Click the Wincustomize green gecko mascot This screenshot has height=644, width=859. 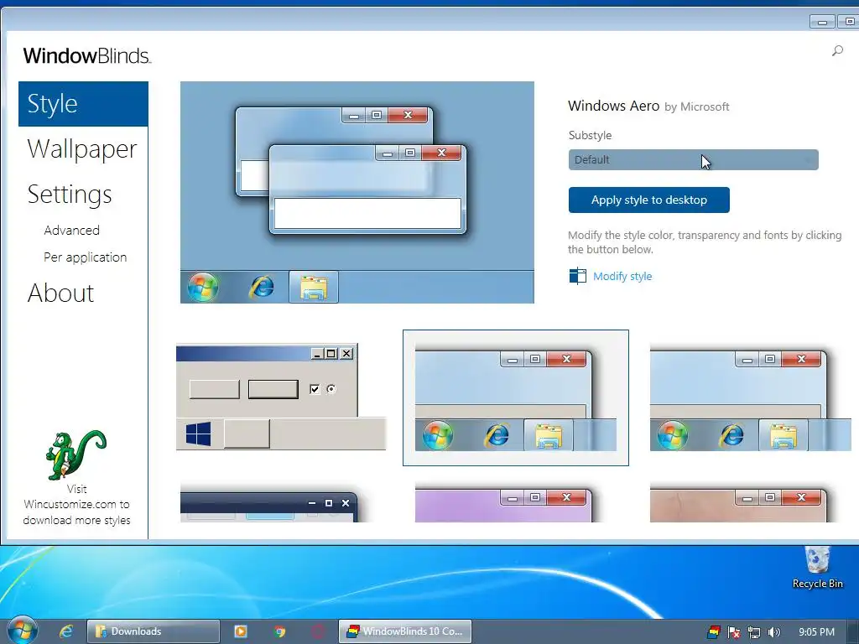pos(75,454)
